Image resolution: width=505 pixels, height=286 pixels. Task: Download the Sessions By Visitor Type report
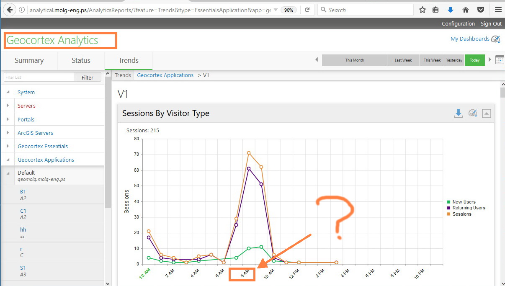point(459,113)
